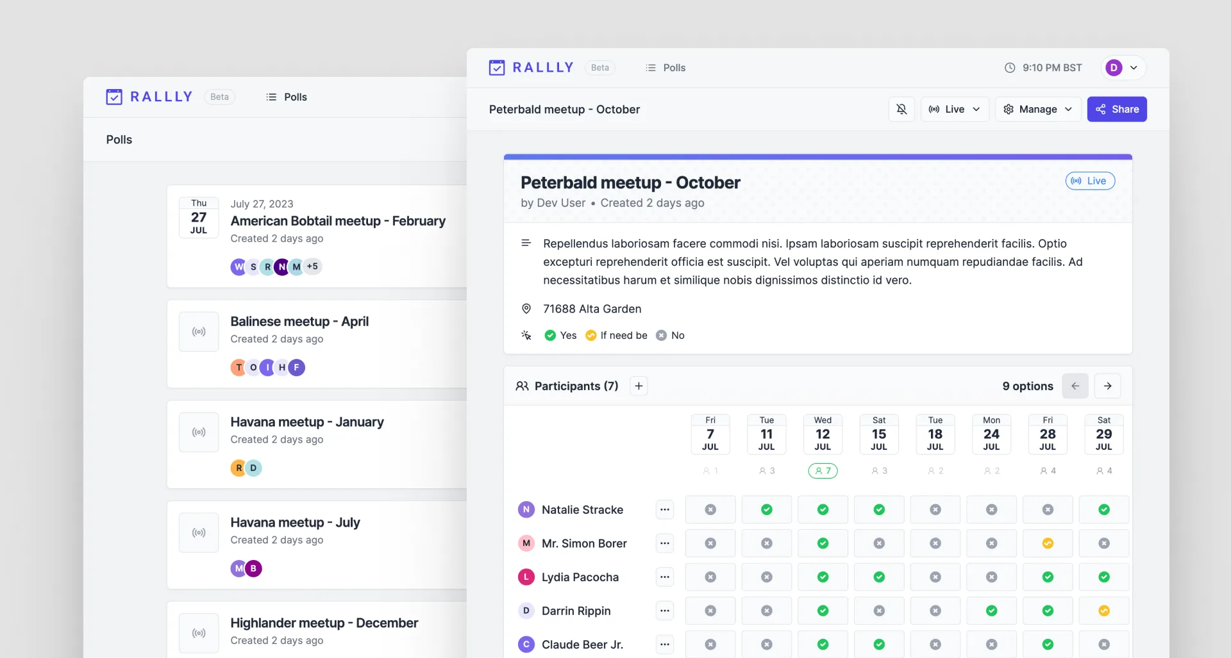Open Natalie Stracke's three-dot menu

tap(665, 509)
